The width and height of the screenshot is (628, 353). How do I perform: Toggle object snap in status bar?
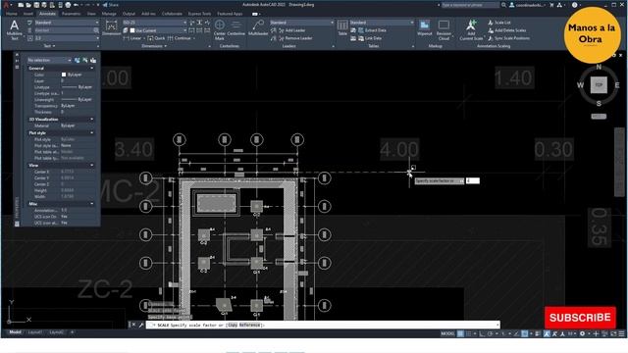(x=524, y=333)
